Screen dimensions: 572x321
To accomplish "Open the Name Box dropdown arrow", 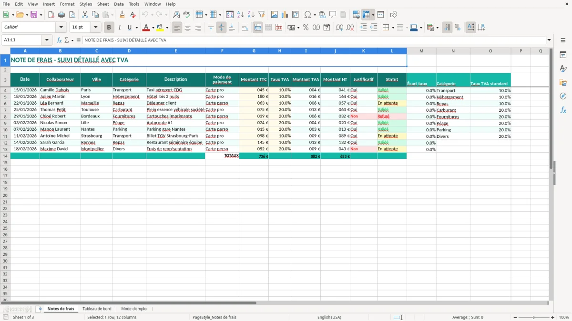I will [47, 40].
